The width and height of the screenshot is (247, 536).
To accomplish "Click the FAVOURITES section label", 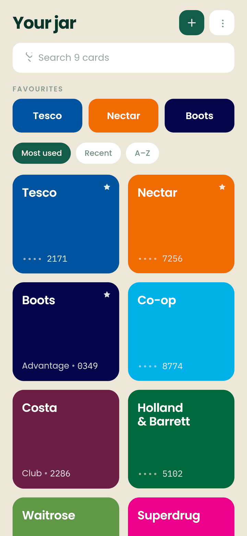I will point(38,89).
